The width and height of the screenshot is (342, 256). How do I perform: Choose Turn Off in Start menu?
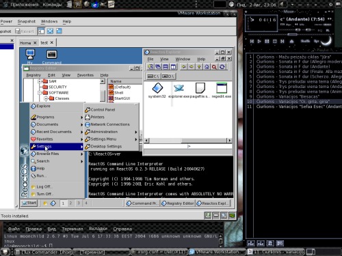point(57,194)
